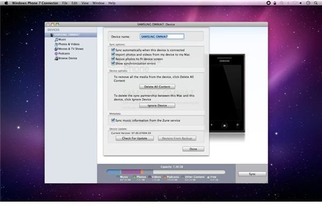Click the Music legend color swatch
This screenshot has width=322, height=207.
pos(118,177)
